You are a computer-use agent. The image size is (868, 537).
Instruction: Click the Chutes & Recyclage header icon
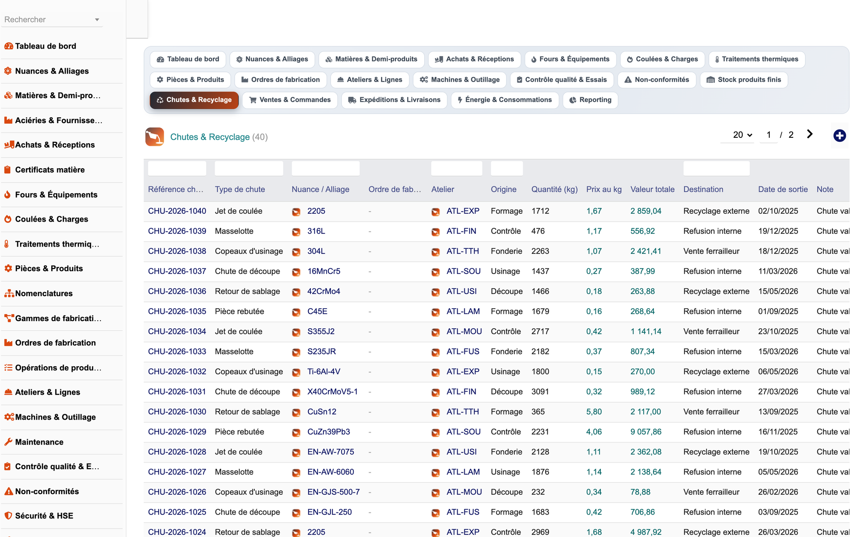(x=154, y=137)
